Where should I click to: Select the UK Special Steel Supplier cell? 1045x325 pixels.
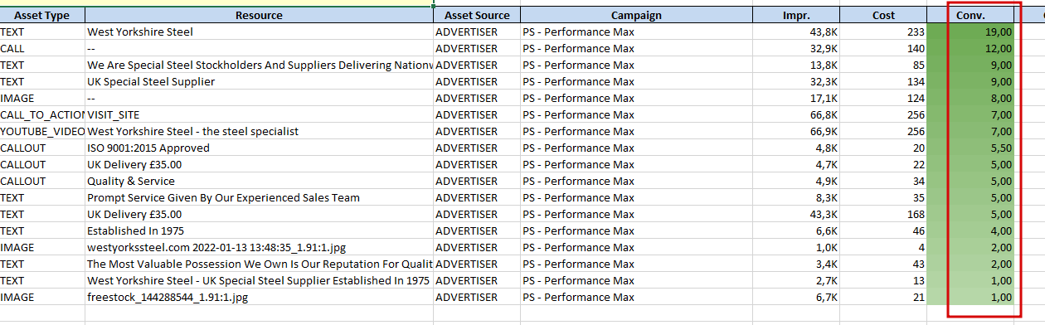[259, 81]
